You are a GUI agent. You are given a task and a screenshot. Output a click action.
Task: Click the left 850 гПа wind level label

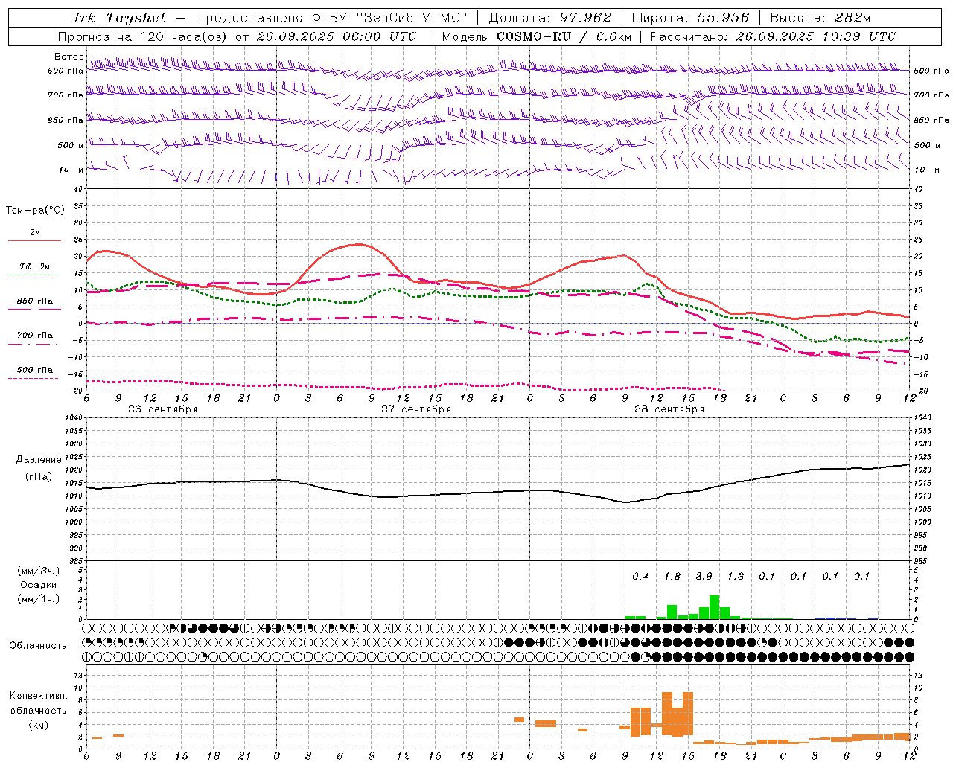[66, 120]
